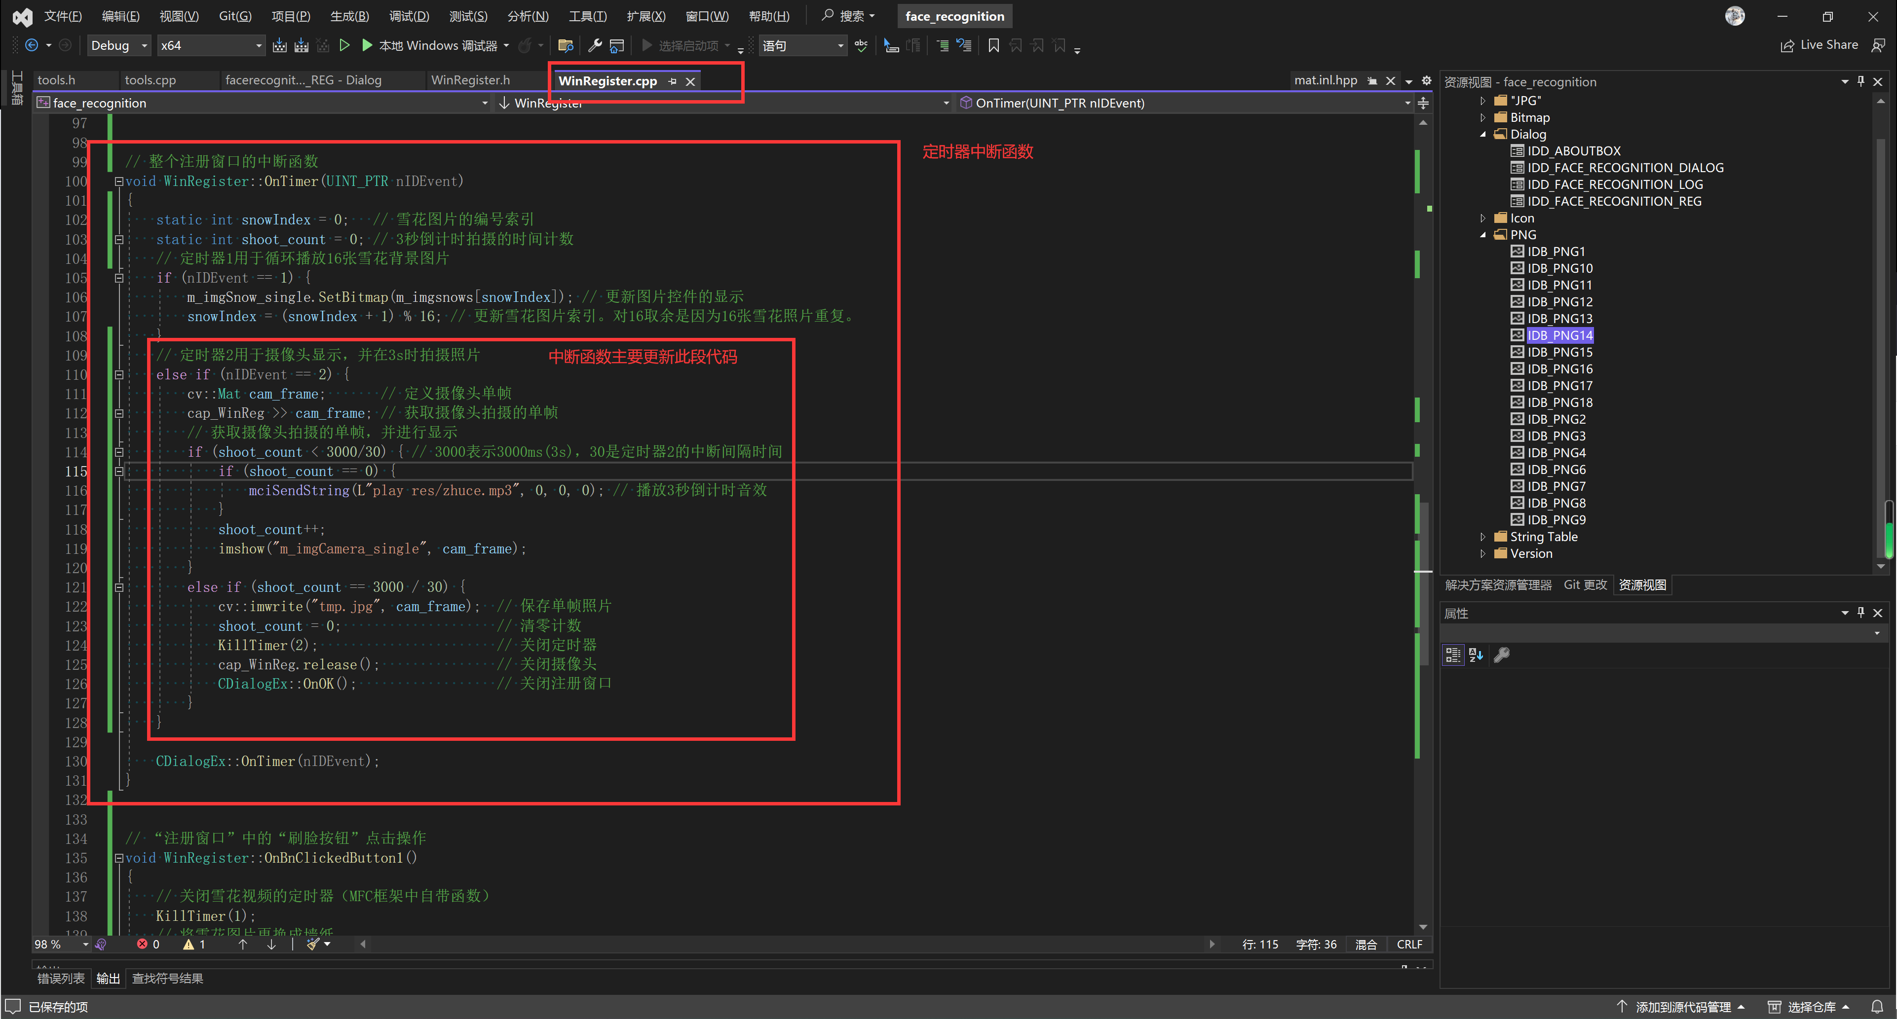
Task: Toggle bookmark on current line
Action: 993,46
